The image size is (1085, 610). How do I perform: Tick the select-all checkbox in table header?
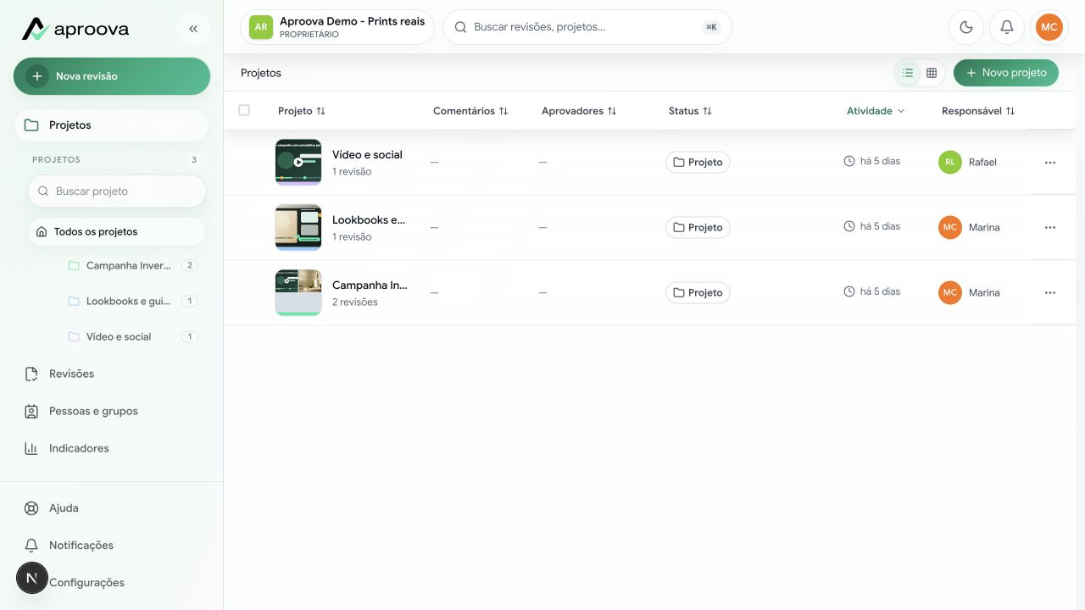[244, 110]
